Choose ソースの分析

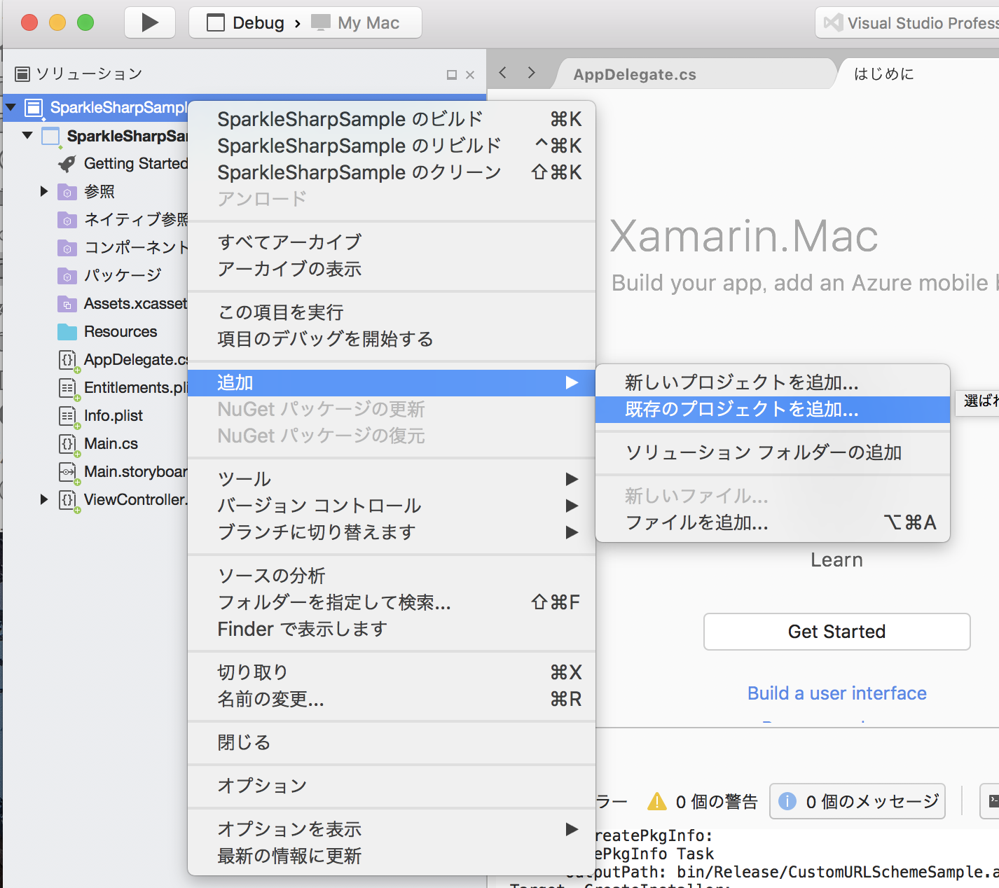(x=392, y=576)
